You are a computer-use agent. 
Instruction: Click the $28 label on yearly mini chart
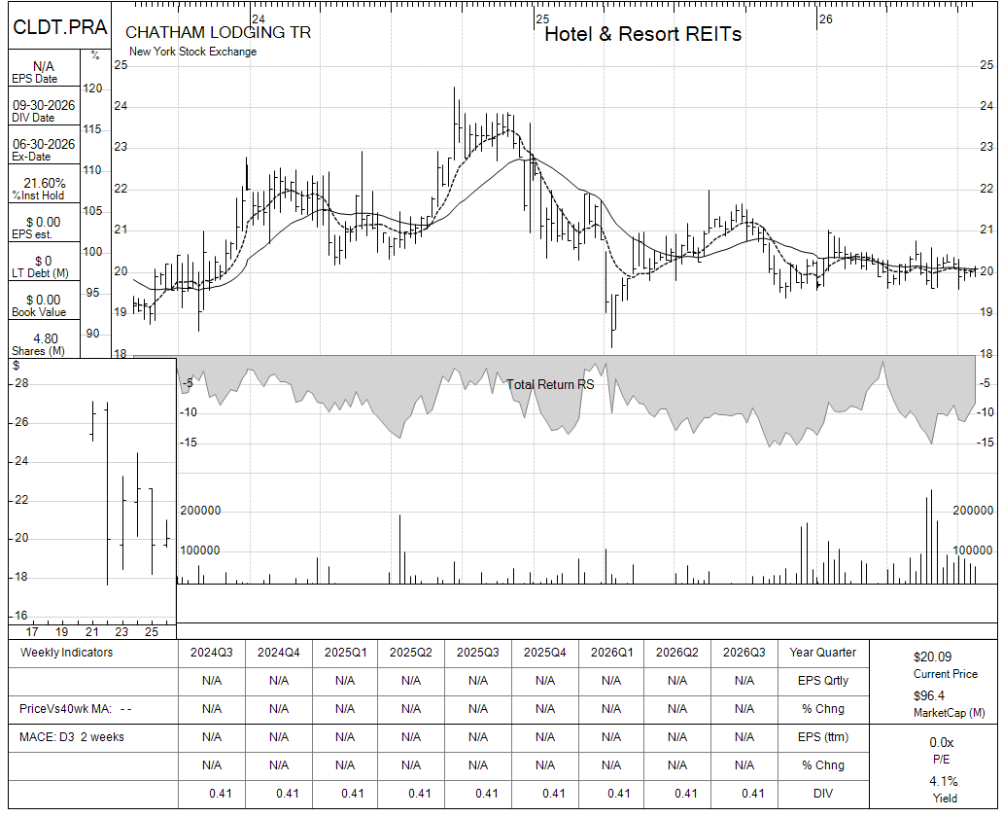click(21, 383)
